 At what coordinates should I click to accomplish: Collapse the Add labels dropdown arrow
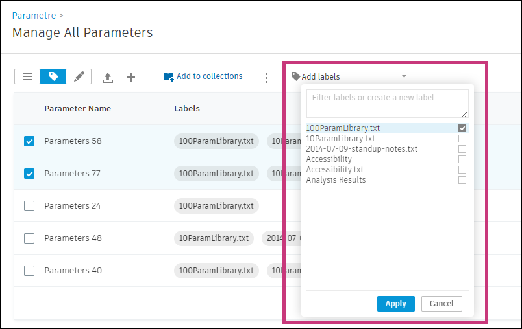(x=404, y=76)
